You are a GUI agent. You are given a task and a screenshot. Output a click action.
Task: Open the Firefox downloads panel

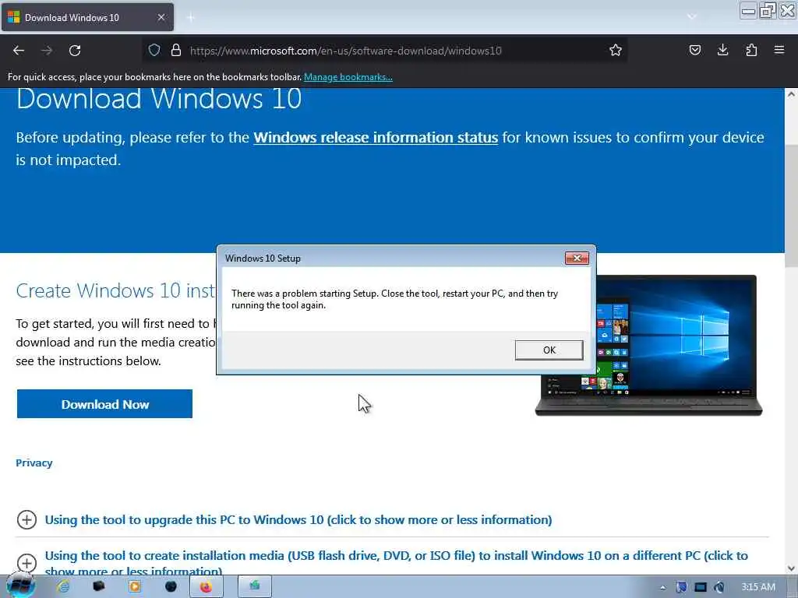722,50
